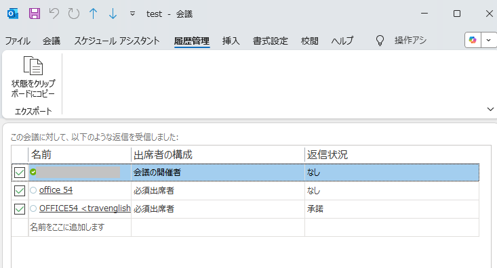Image resolution: width=497 pixels, height=268 pixels.
Task: Undo the last action
Action: pyautogui.click(x=54, y=14)
